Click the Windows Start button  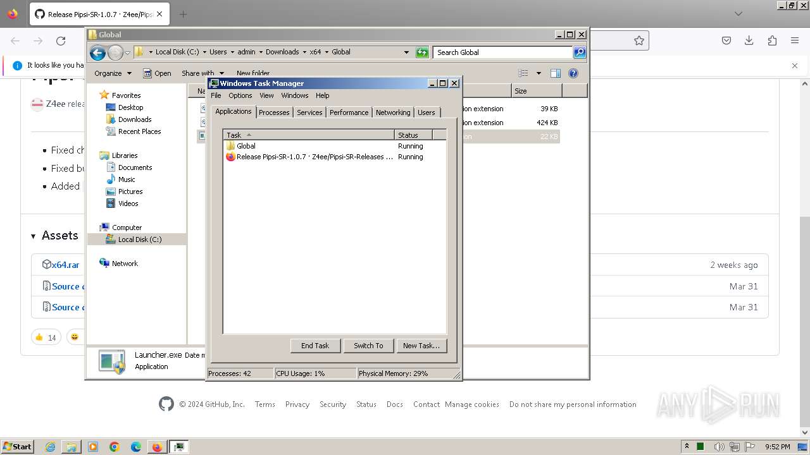click(x=17, y=446)
